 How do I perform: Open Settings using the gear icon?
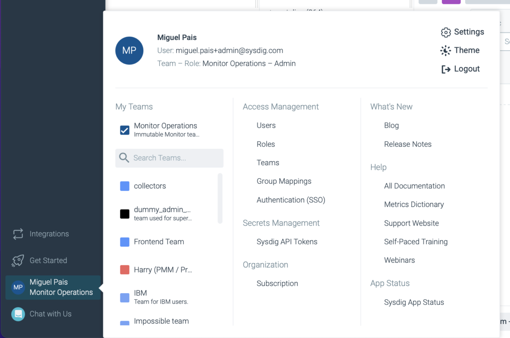(445, 32)
